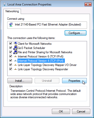The height and width of the screenshot is (118, 94).
Task: Click the Install button
Action: (20, 81)
